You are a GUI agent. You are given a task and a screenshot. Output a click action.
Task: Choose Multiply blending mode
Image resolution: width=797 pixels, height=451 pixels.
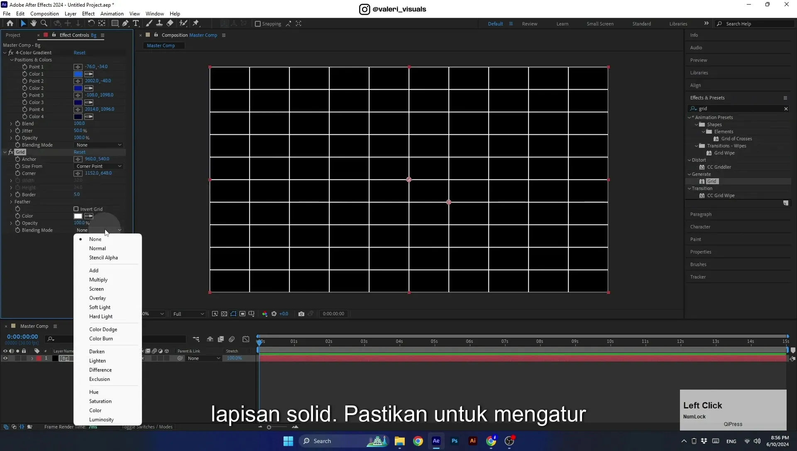coord(98,280)
